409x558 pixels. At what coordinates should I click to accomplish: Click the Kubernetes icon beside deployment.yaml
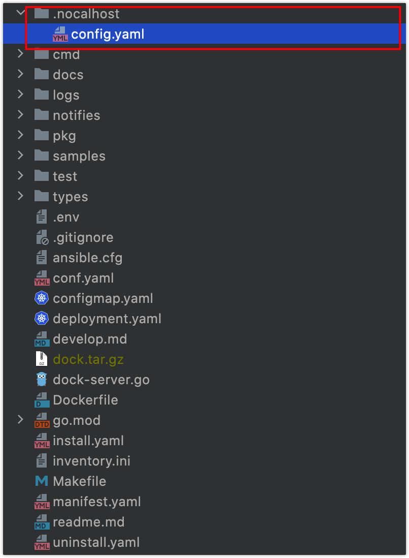click(41, 319)
